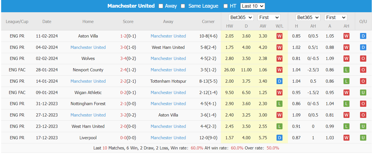This screenshot has width=372, height=154.
Task: Toggle the Same League checkbox
Action: [183, 6]
